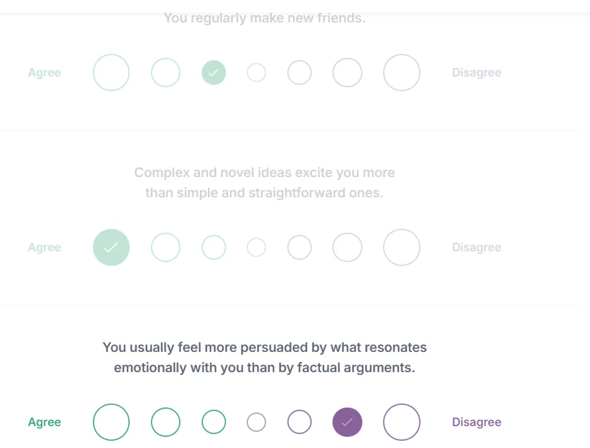Pick moderate disagree circle for making new friends

click(347, 72)
